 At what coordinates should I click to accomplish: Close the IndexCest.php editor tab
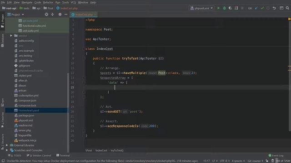tap(95, 14)
